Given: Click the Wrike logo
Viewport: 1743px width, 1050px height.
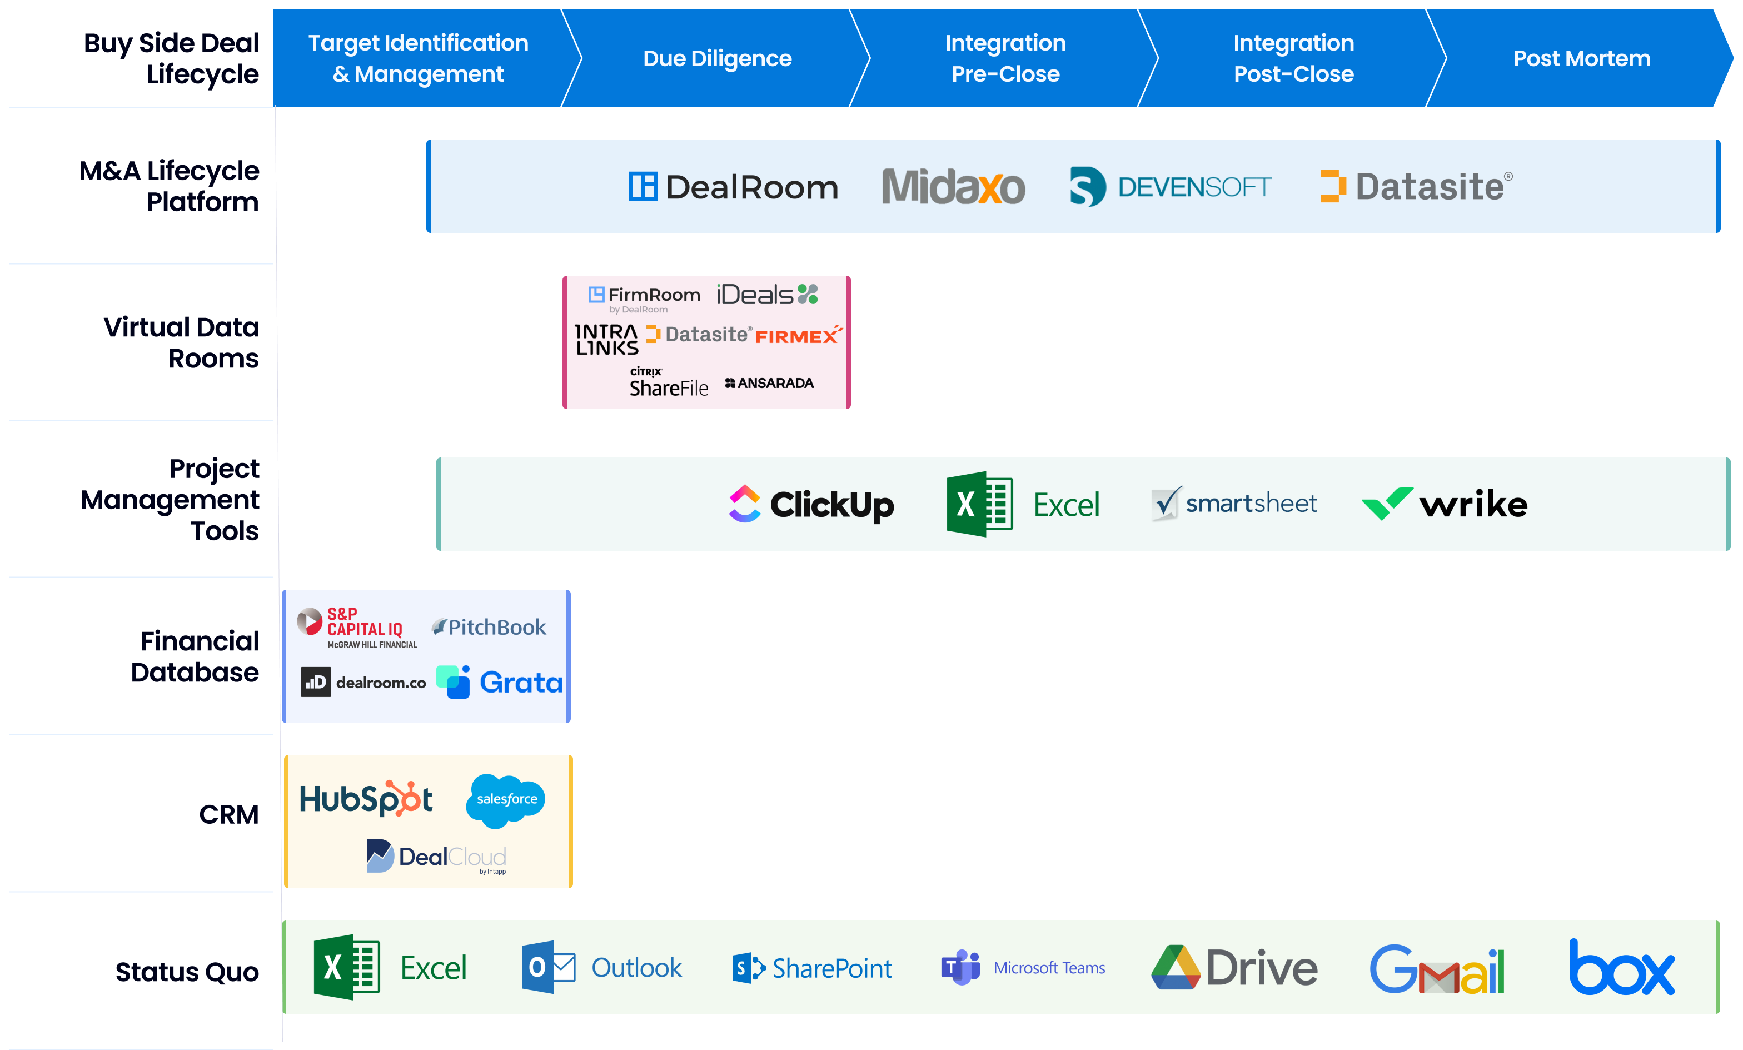Looking at the screenshot, I should pyautogui.click(x=1444, y=505).
